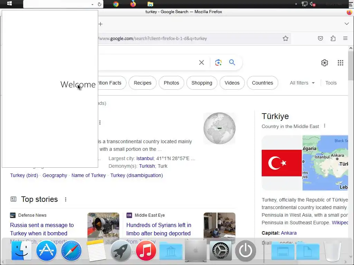The width and height of the screenshot is (354, 265).
Task: Save page to Pocket
Action: click(320, 38)
